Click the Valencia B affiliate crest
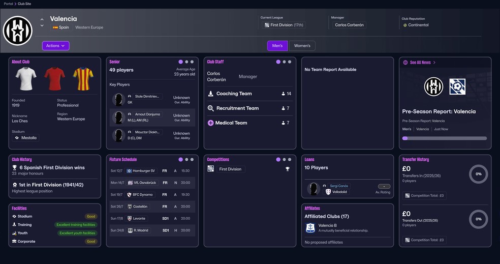This screenshot has width=500, height=264. tap(310, 227)
